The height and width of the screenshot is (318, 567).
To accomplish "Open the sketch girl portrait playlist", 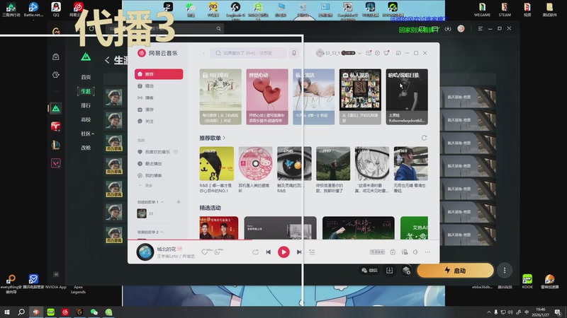I will point(371,163).
